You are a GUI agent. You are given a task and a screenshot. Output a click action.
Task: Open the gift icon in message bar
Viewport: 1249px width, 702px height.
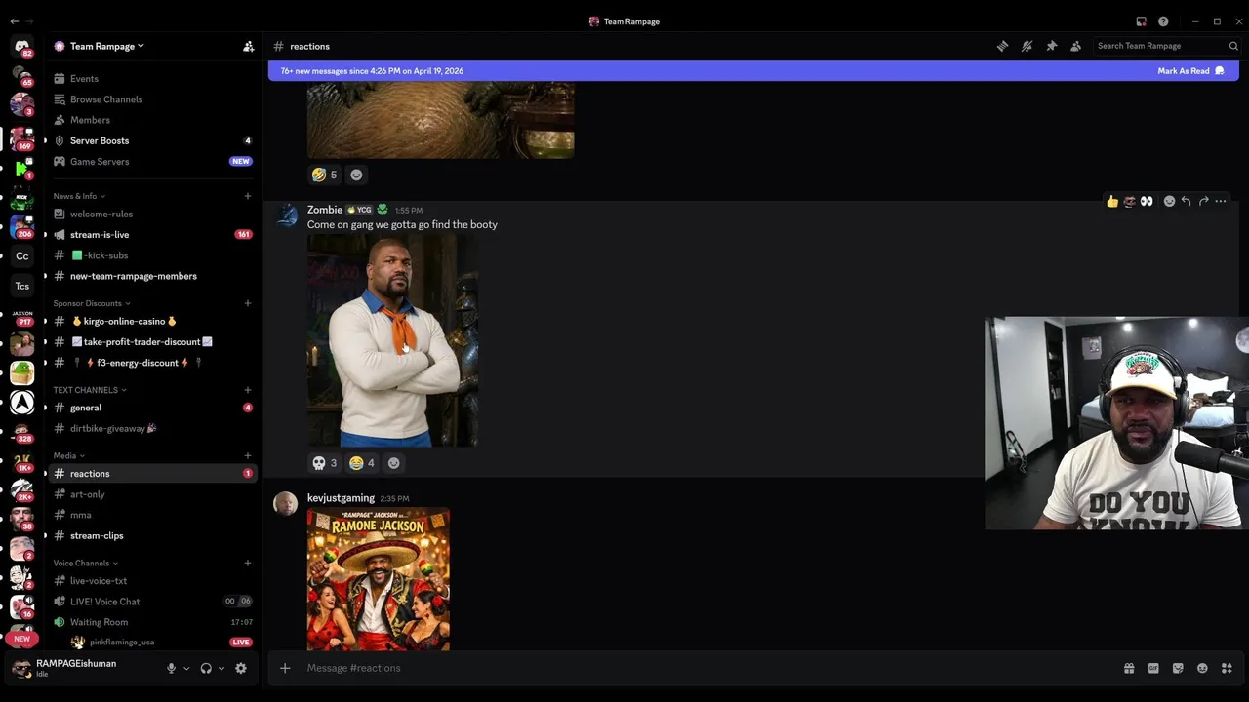coord(1129,668)
